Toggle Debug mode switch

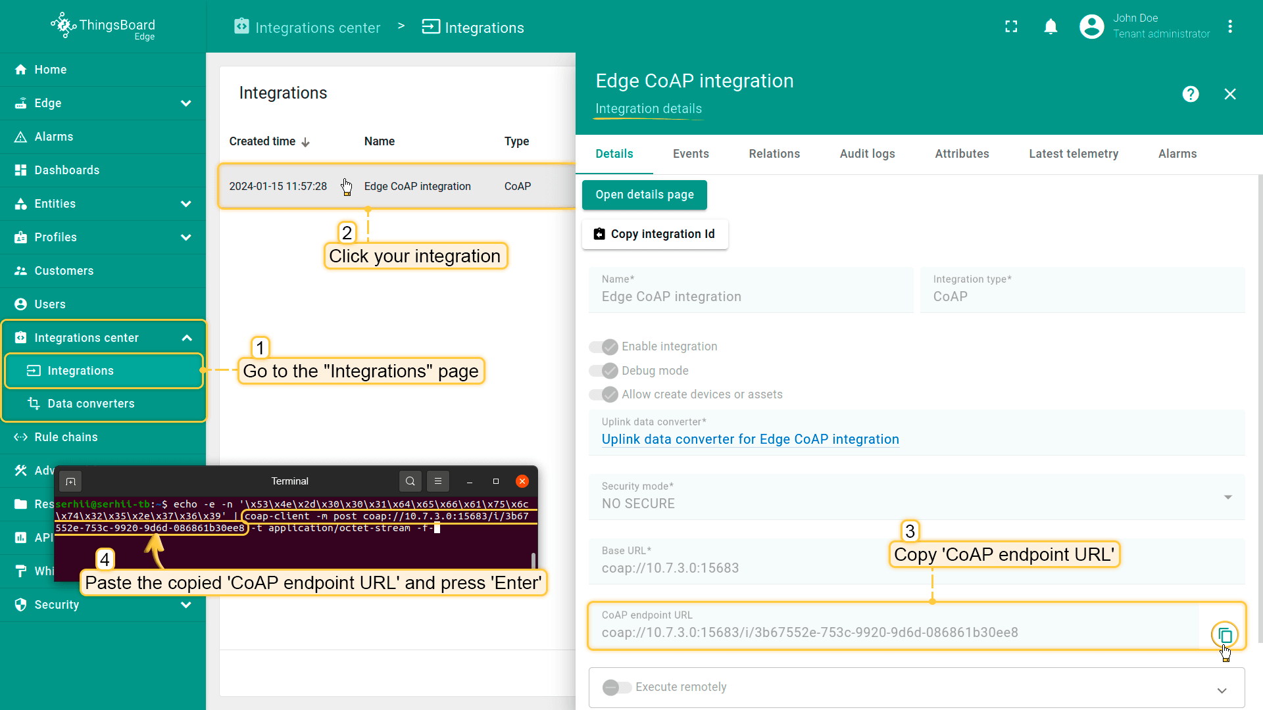[603, 371]
